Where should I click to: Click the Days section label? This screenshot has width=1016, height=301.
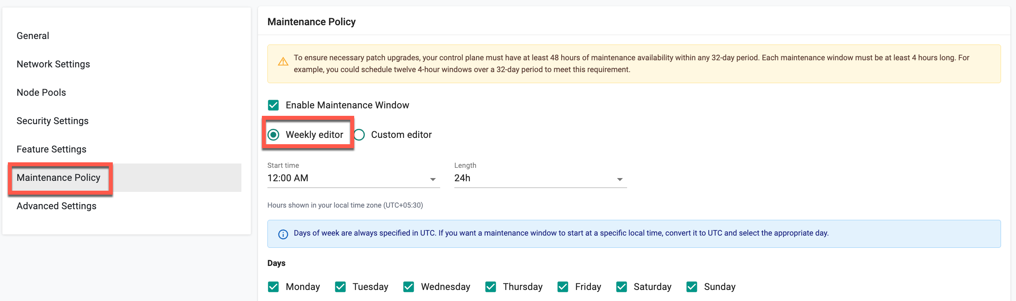[x=276, y=263]
